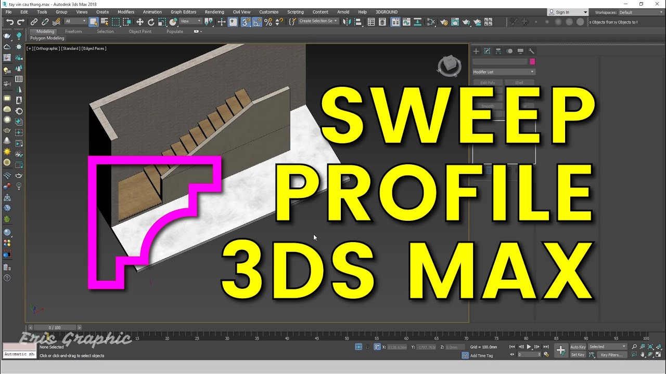The image size is (666, 374).
Task: Open the Selected key filter dropdown
Action: [x=607, y=347]
